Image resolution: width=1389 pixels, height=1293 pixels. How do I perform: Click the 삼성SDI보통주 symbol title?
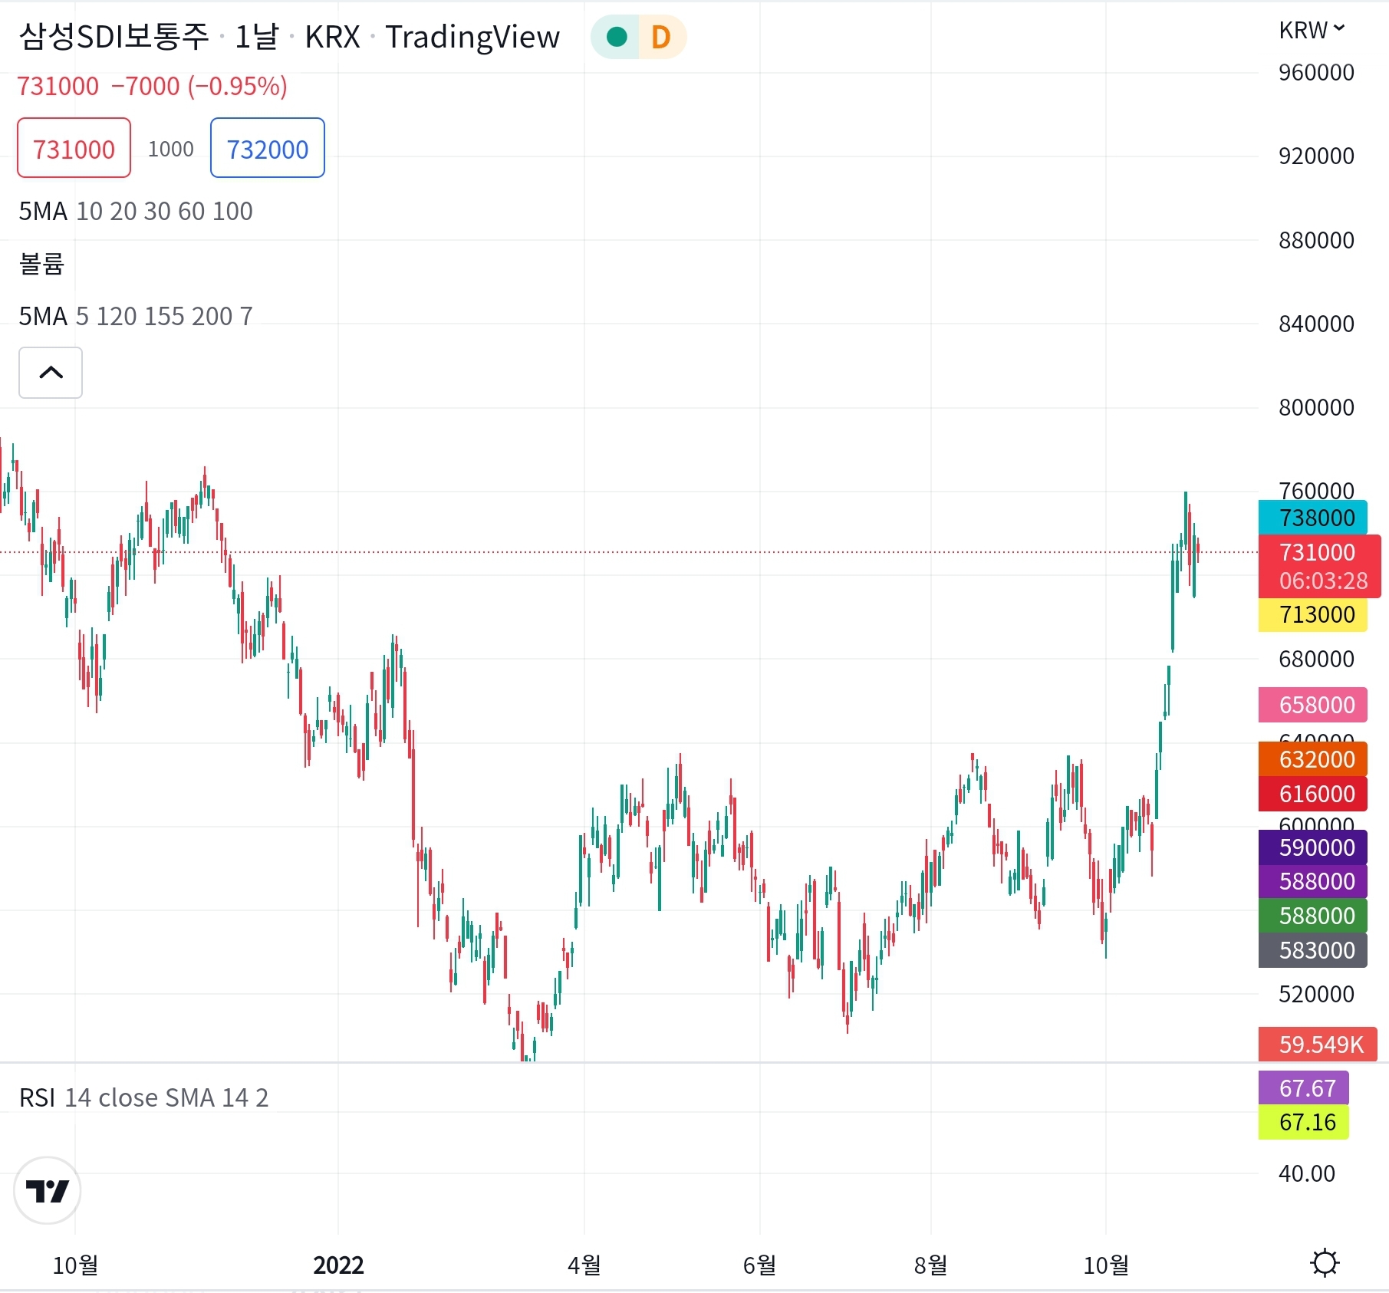click(114, 37)
